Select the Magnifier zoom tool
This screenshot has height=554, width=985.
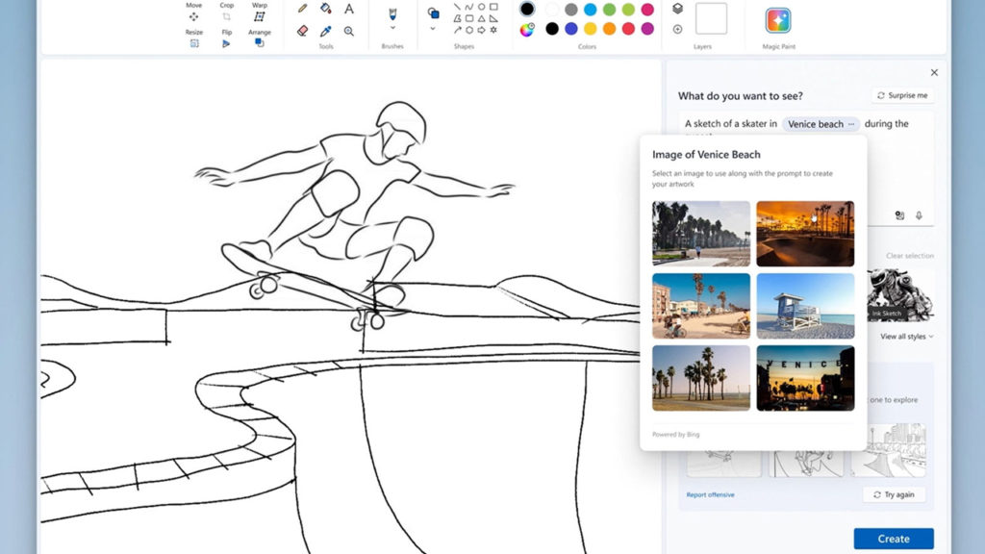348,31
